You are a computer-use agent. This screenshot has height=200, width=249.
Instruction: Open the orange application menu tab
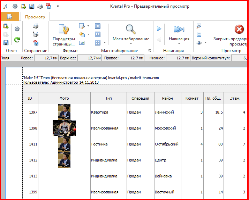tap(10, 16)
